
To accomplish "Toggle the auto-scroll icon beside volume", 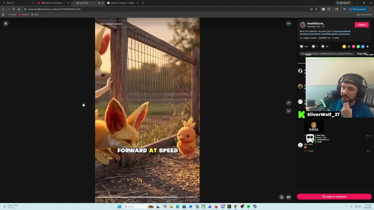I will point(282,197).
